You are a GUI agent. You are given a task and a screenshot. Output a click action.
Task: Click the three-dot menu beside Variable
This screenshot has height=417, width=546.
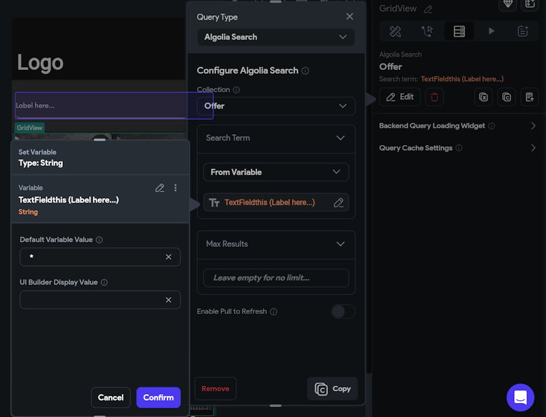tap(175, 188)
